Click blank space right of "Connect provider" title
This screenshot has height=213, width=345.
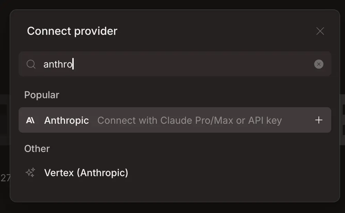coord(213,31)
